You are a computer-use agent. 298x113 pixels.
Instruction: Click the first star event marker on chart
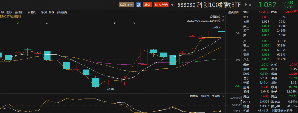point(18,23)
